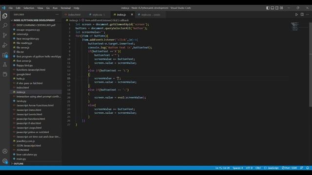
Task: Open google.html in explorer
Action: coord(23,74)
